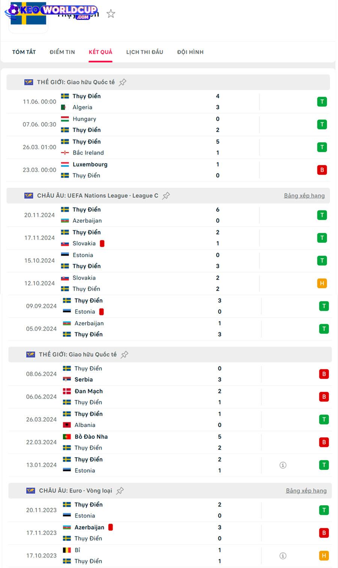
Task: Open the Thụy Điển vs Azerbaijan 20.11.2024 match
Action: tap(168, 215)
